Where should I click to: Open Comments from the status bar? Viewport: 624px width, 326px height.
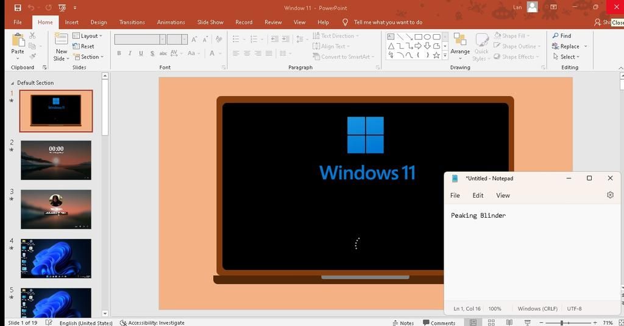(439, 323)
